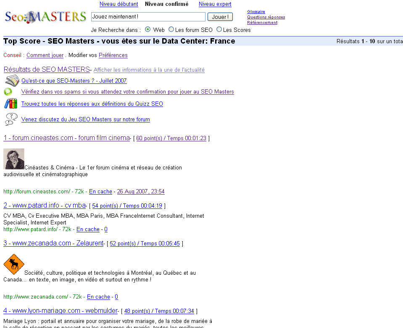Click the 48 point(s) / Temps 00:07:34 link

159,311
